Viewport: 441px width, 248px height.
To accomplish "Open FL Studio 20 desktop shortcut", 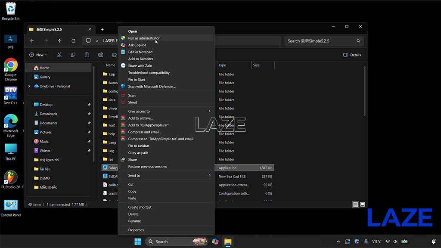I will point(11,180).
